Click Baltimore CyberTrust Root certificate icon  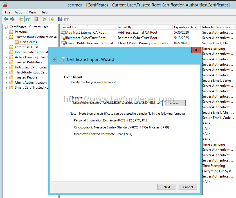click(63, 38)
